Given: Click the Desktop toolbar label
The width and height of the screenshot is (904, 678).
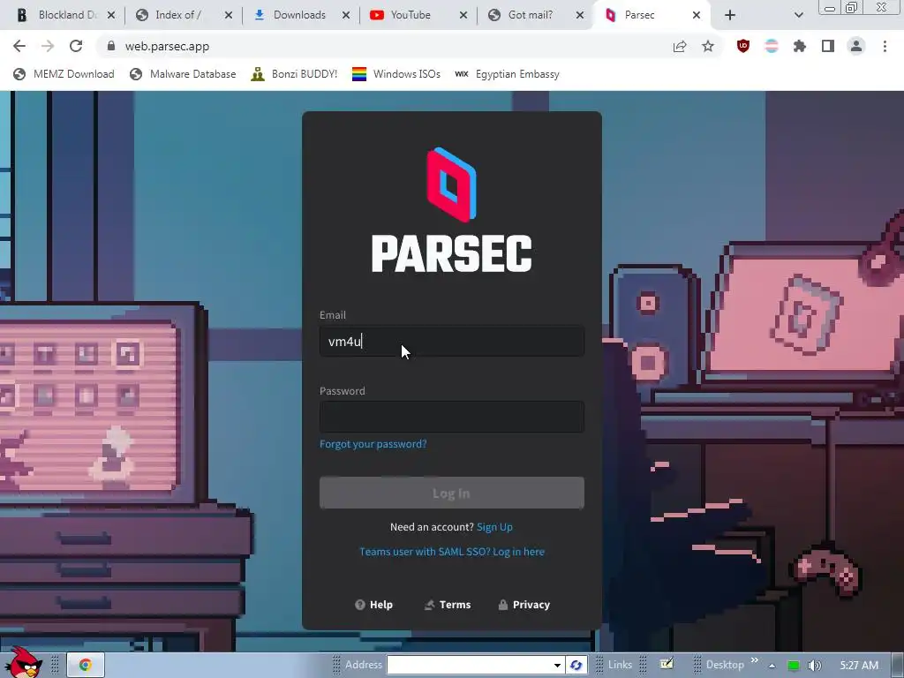Looking at the screenshot, I should (725, 665).
